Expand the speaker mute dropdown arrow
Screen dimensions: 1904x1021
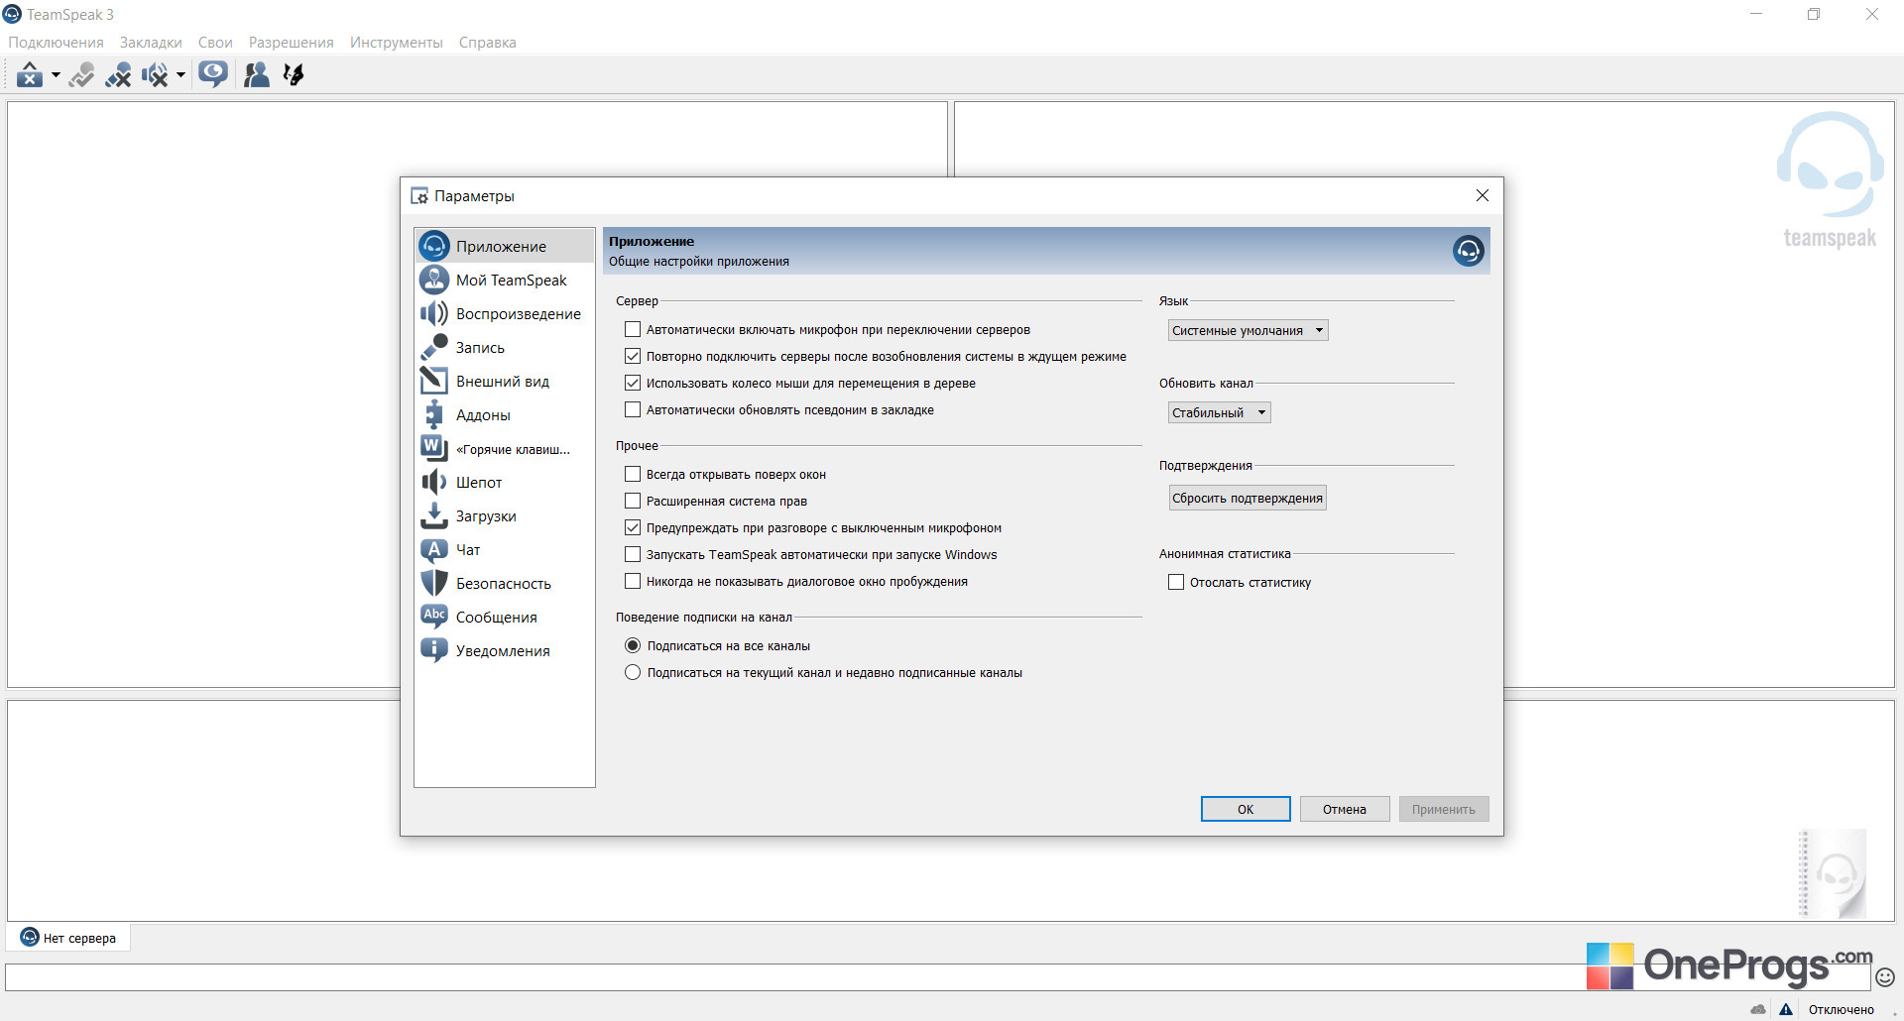(x=180, y=74)
